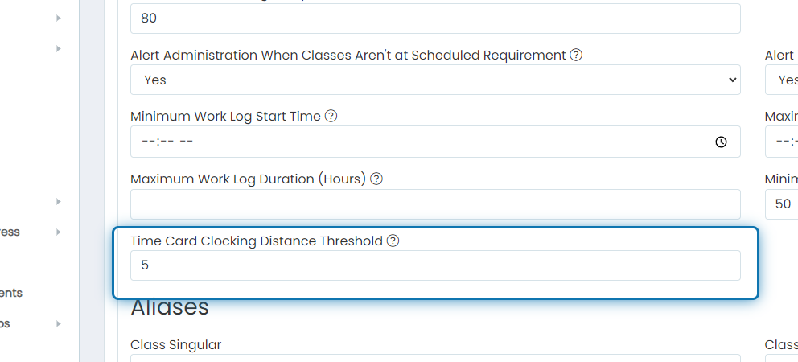Screen dimensions: 798x362
Task: Focus the input field containing 80
Action: pos(435,19)
